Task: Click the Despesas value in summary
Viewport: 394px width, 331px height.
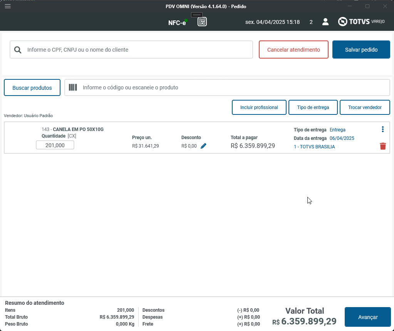Action: tap(248, 317)
